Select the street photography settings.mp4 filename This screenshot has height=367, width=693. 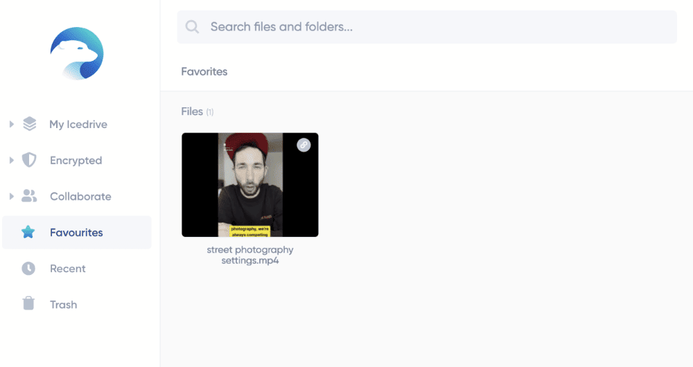pos(250,255)
